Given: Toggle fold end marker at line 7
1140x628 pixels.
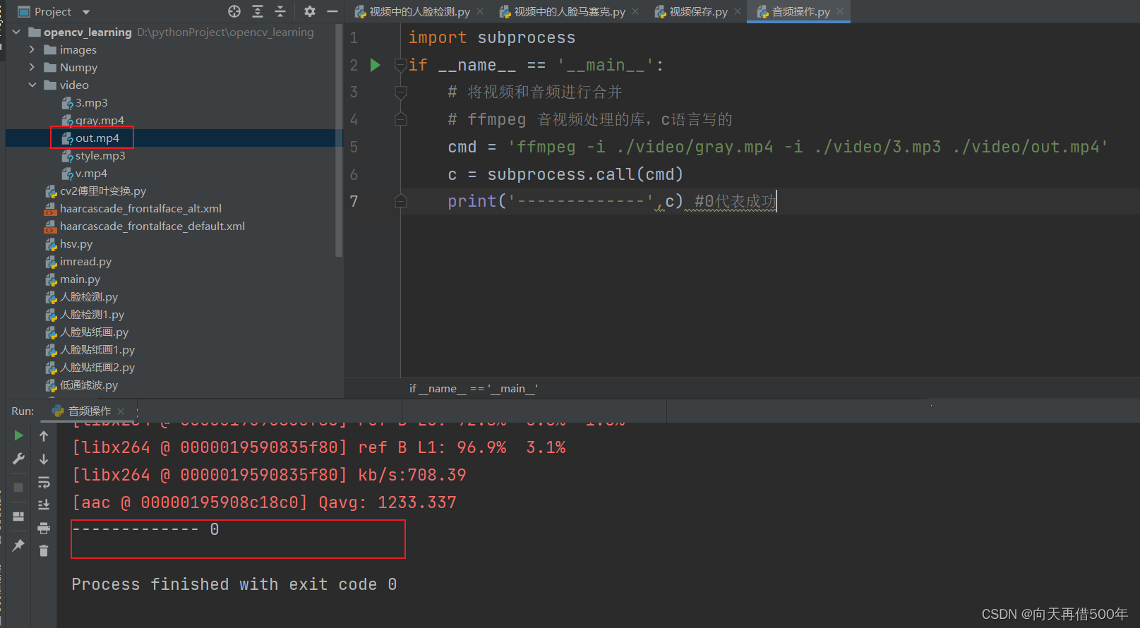Looking at the screenshot, I should click(400, 201).
